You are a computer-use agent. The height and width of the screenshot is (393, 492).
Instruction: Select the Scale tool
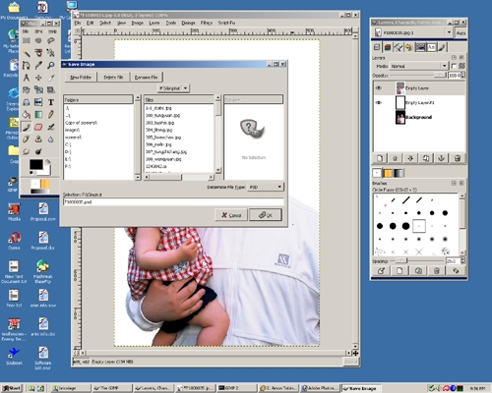[38, 89]
